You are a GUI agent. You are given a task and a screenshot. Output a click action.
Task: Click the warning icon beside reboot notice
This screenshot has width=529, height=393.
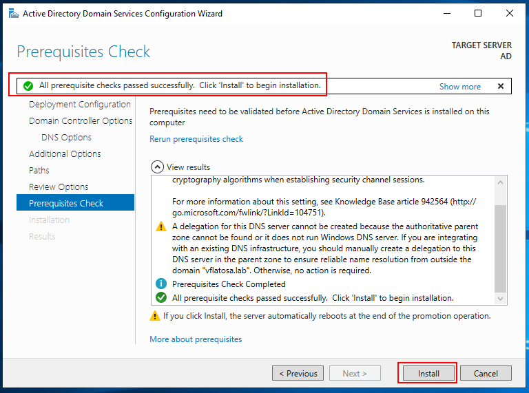coord(155,316)
